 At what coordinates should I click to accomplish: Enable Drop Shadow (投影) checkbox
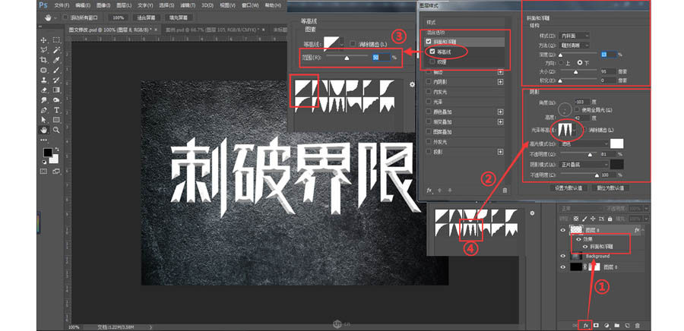coord(429,152)
